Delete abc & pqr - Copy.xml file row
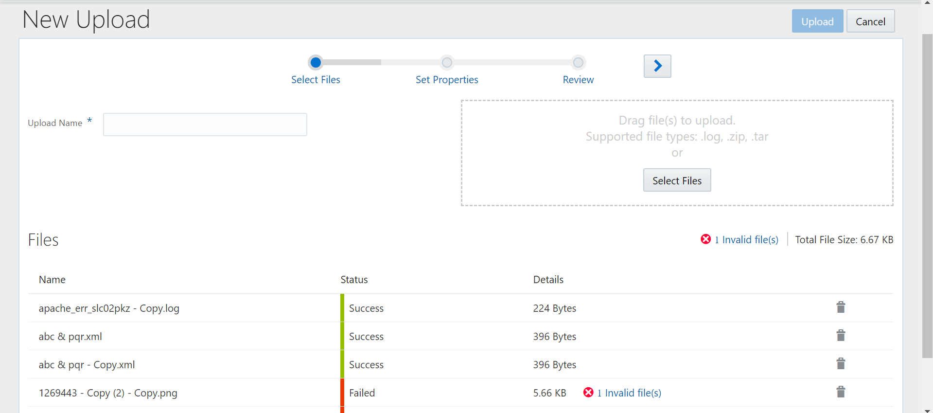Screen dimensions: 933x413 click(x=841, y=364)
